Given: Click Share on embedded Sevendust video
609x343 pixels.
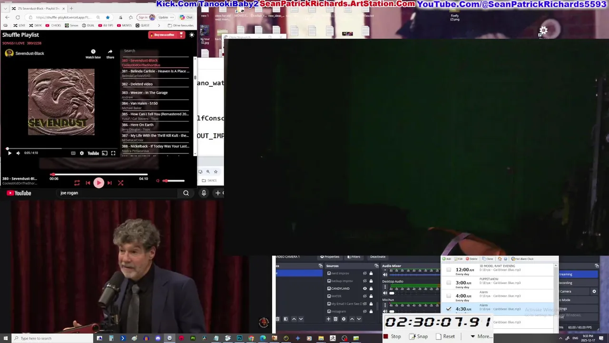Looking at the screenshot, I should point(110,54).
